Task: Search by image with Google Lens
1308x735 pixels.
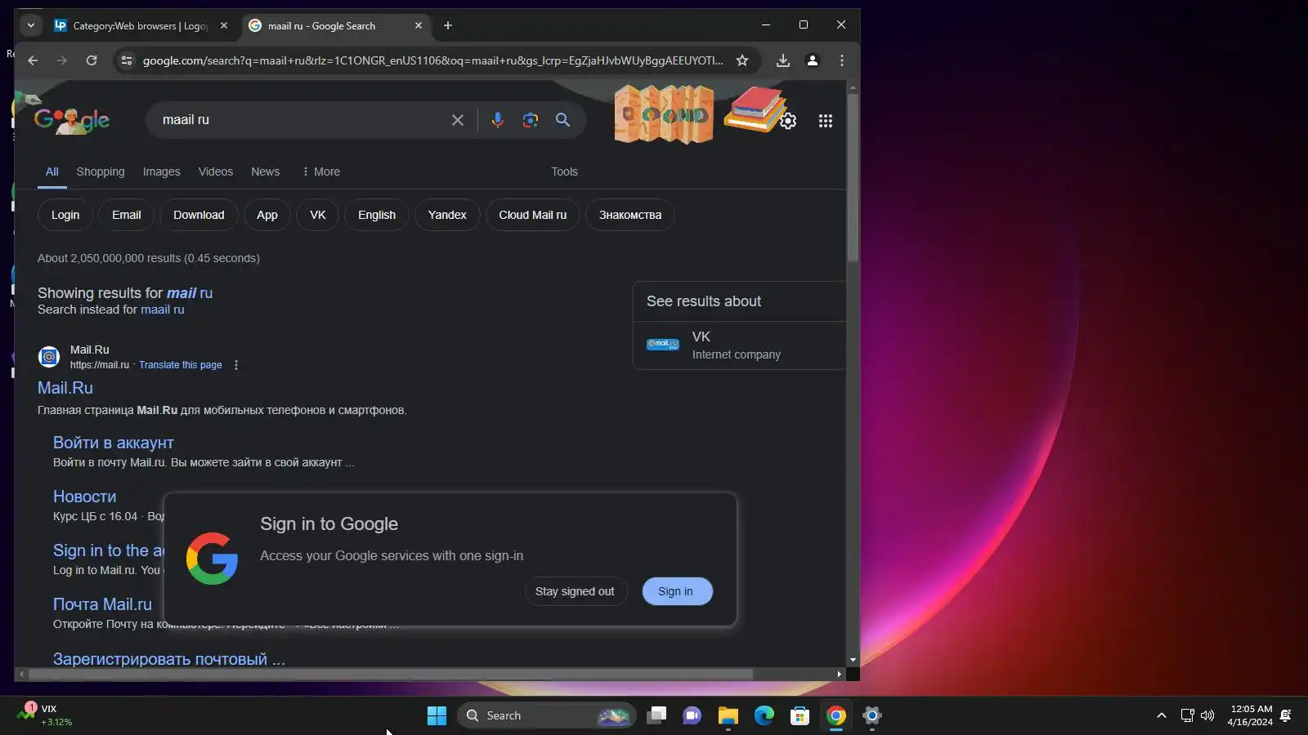Action: point(531,120)
